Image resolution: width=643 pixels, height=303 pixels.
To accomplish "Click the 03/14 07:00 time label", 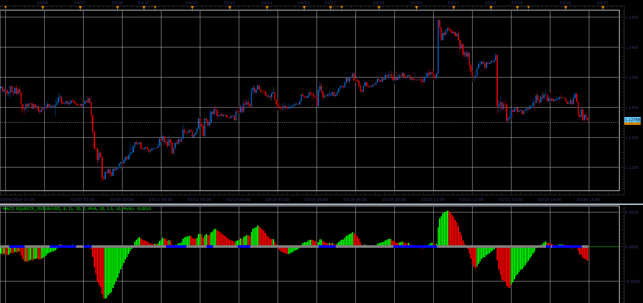I will pyautogui.click(x=277, y=200).
